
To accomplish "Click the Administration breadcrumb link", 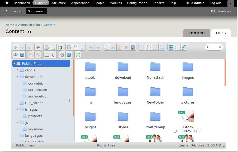I will [x=29, y=25].
